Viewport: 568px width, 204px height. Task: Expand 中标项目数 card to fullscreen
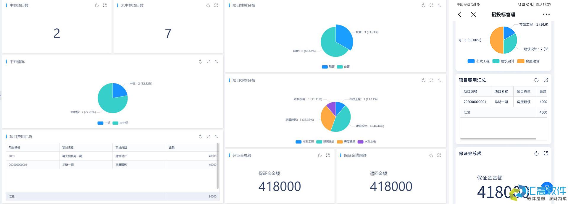coord(105,5)
